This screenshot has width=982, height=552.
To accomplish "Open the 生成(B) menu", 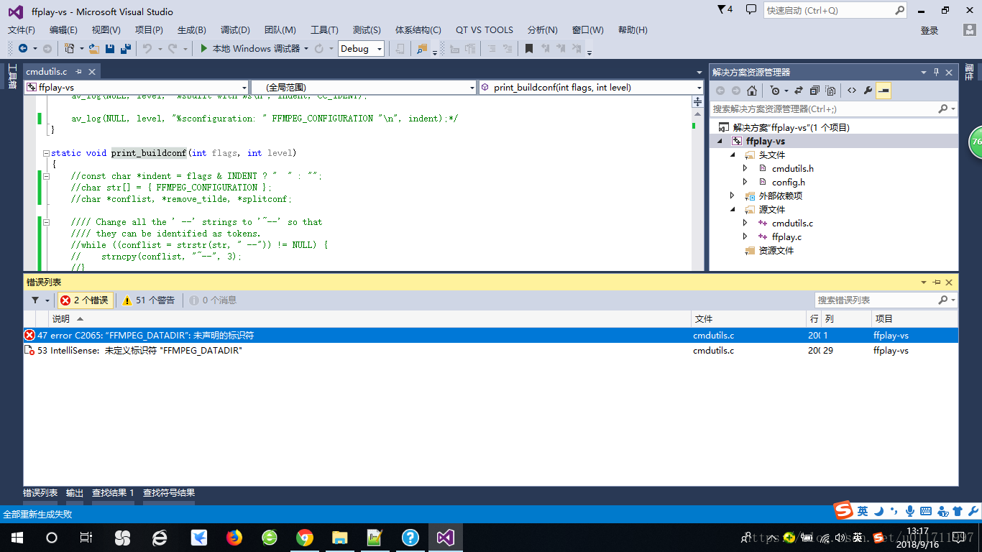I will (192, 29).
